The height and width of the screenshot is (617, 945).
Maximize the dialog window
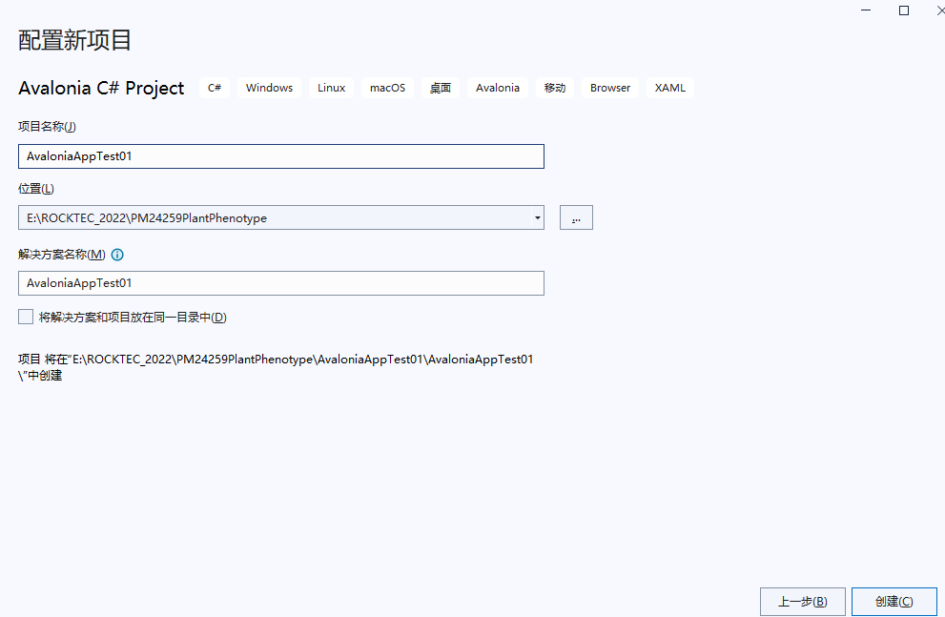coord(904,10)
